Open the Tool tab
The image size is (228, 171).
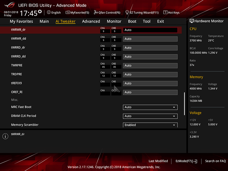[x=147, y=21]
